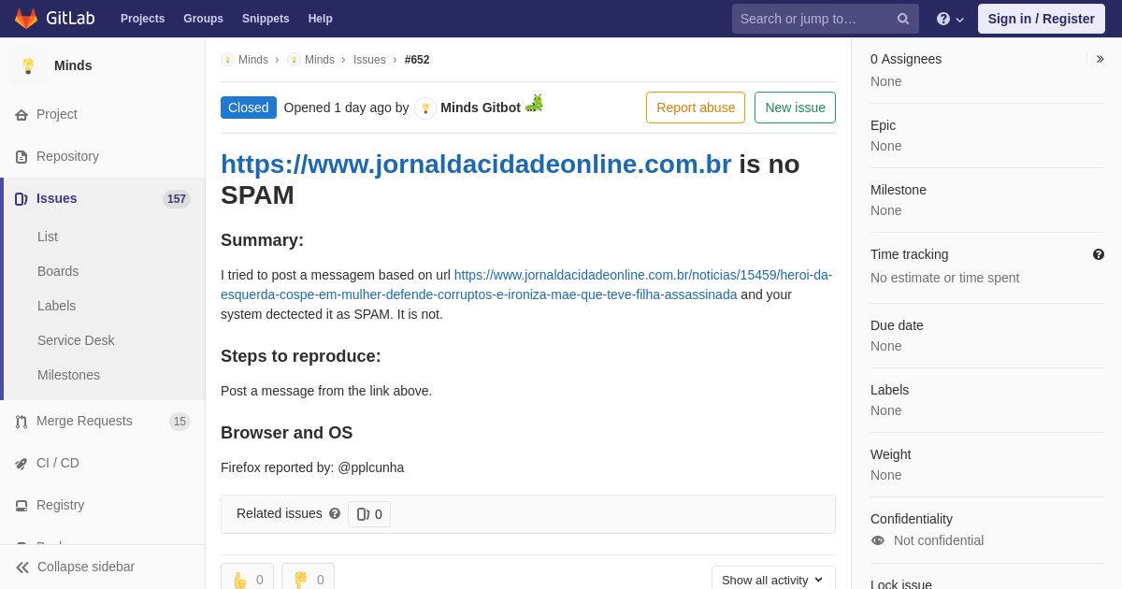Open the Labels submenu item
The height and width of the screenshot is (589, 1122).
point(56,306)
